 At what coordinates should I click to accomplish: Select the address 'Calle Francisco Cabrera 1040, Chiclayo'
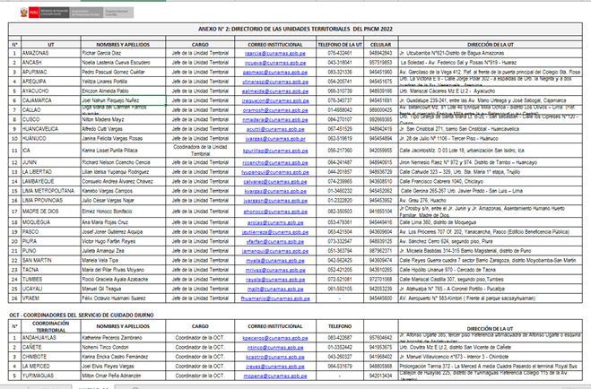click(x=491, y=182)
